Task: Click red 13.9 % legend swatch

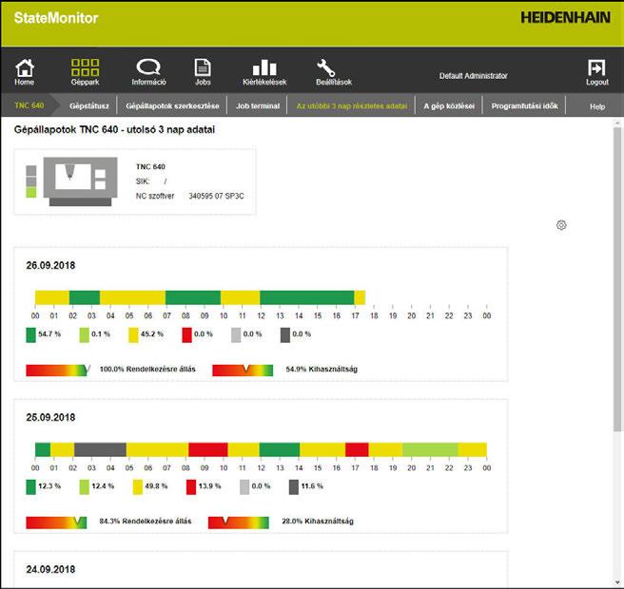Action: pyautogui.click(x=191, y=486)
